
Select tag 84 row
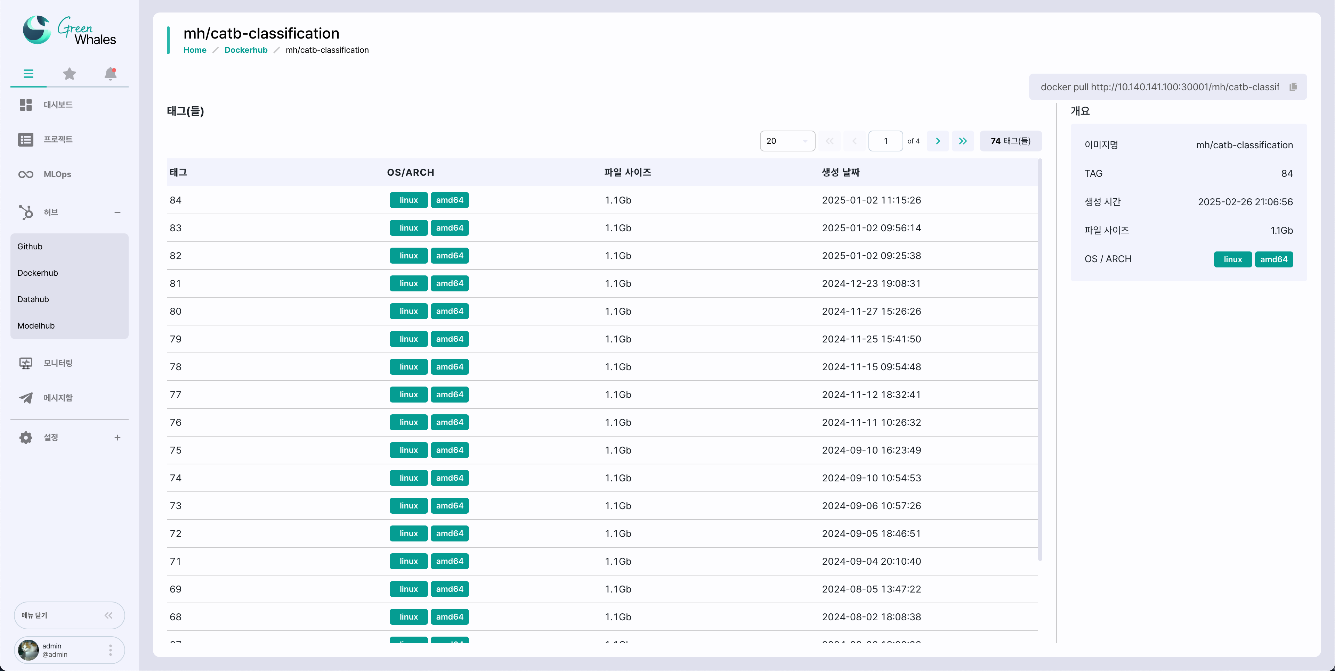click(602, 200)
